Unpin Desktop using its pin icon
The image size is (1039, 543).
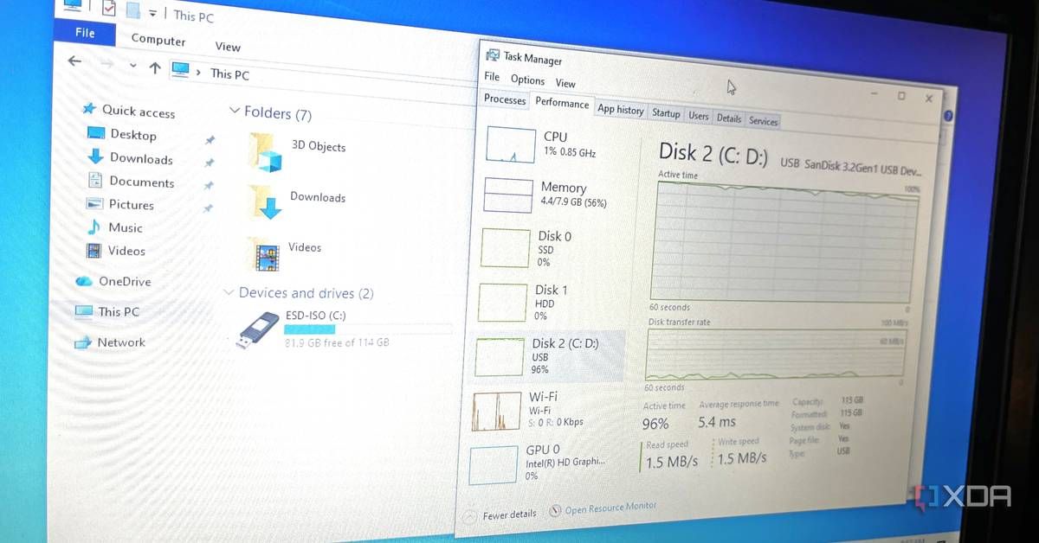[210, 139]
